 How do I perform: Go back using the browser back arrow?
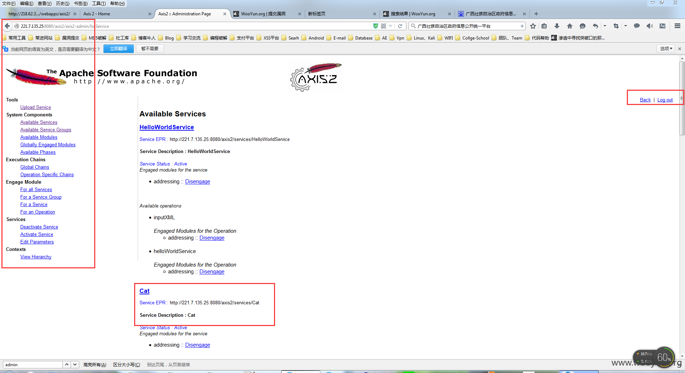tap(7, 26)
